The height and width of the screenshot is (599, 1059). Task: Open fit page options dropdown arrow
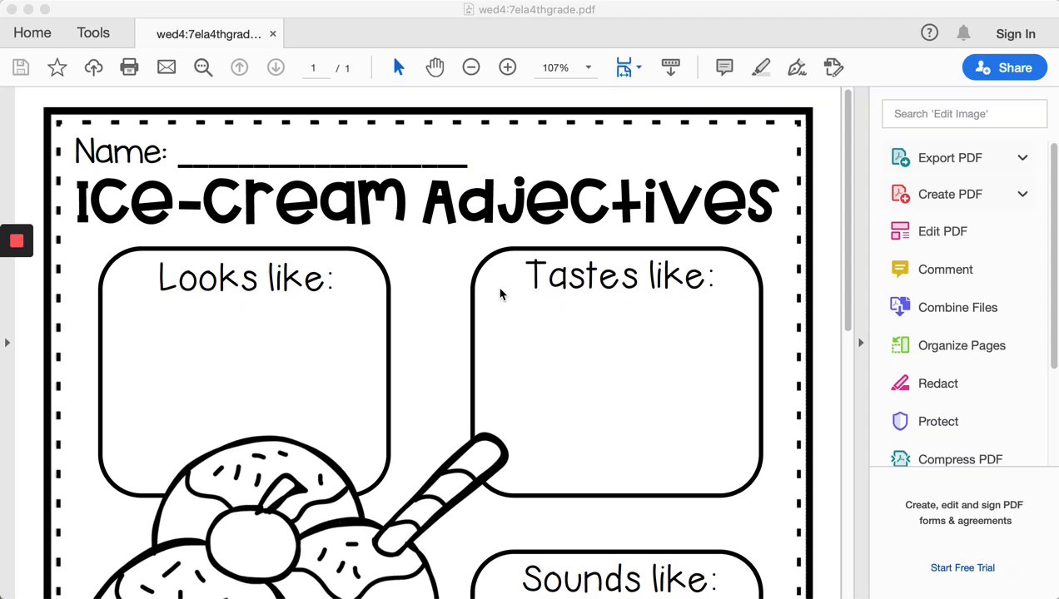(x=639, y=67)
